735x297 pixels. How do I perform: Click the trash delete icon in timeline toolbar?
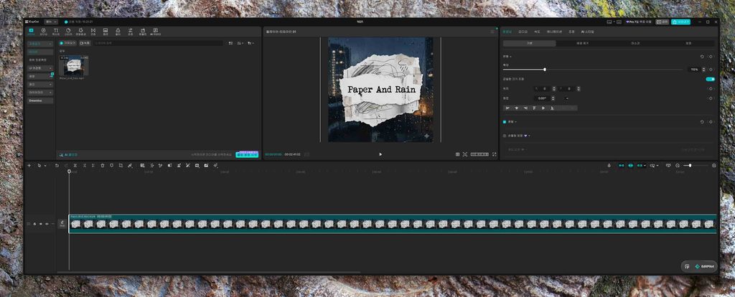[102, 166]
